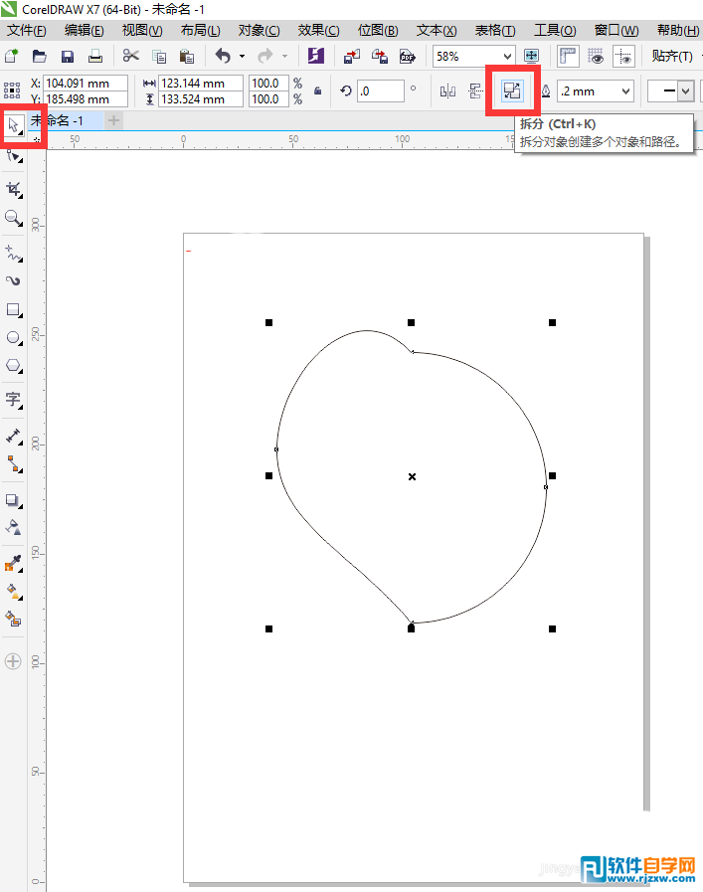Click the Break Apart (拆分) button
The height and width of the screenshot is (892, 703).
pyautogui.click(x=512, y=90)
